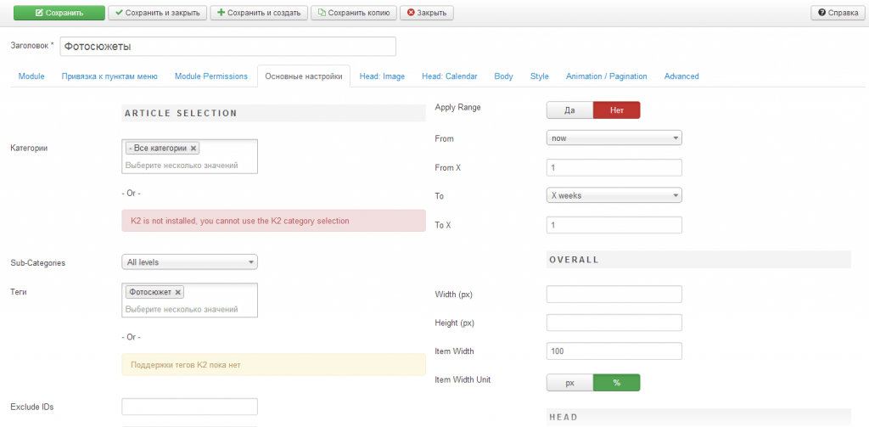Click the green Сохранить save button
Viewport: 869px width, 427px height.
click(59, 13)
